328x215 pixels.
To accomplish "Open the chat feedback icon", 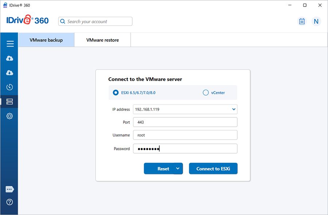I will click(x=10, y=189).
